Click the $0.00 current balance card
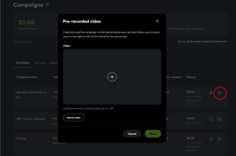Viewport: 236px width, 156px height. tap(34, 24)
